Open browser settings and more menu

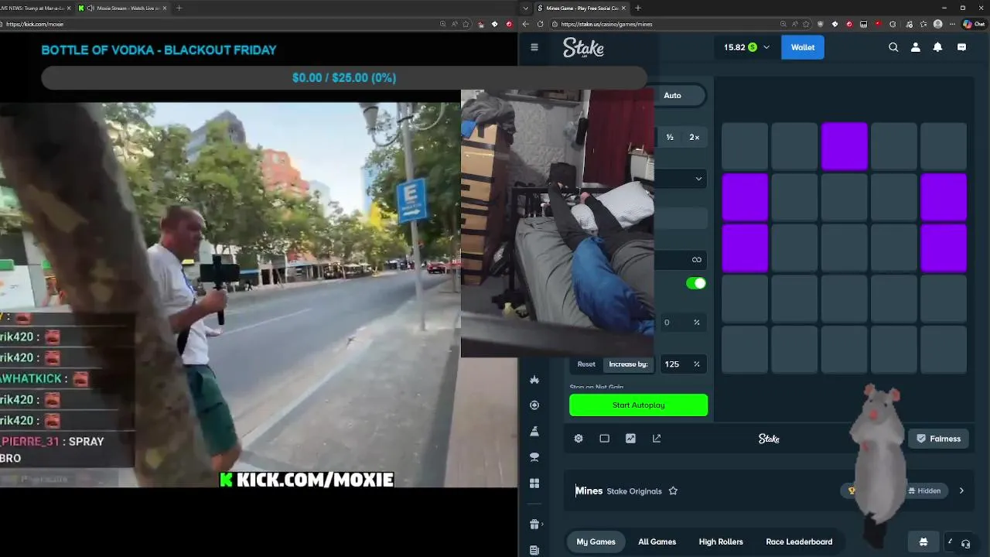952,24
